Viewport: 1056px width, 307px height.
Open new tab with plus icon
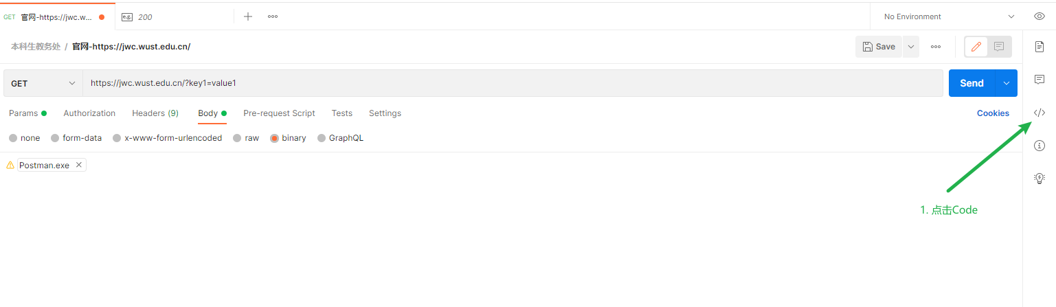pyautogui.click(x=248, y=16)
